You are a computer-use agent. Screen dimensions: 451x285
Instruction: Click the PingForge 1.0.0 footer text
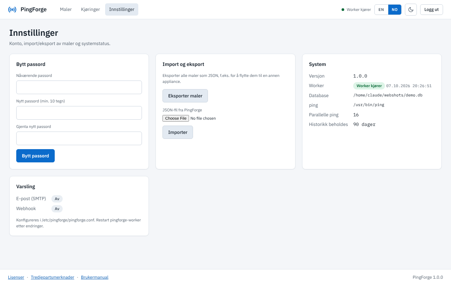pos(428,277)
